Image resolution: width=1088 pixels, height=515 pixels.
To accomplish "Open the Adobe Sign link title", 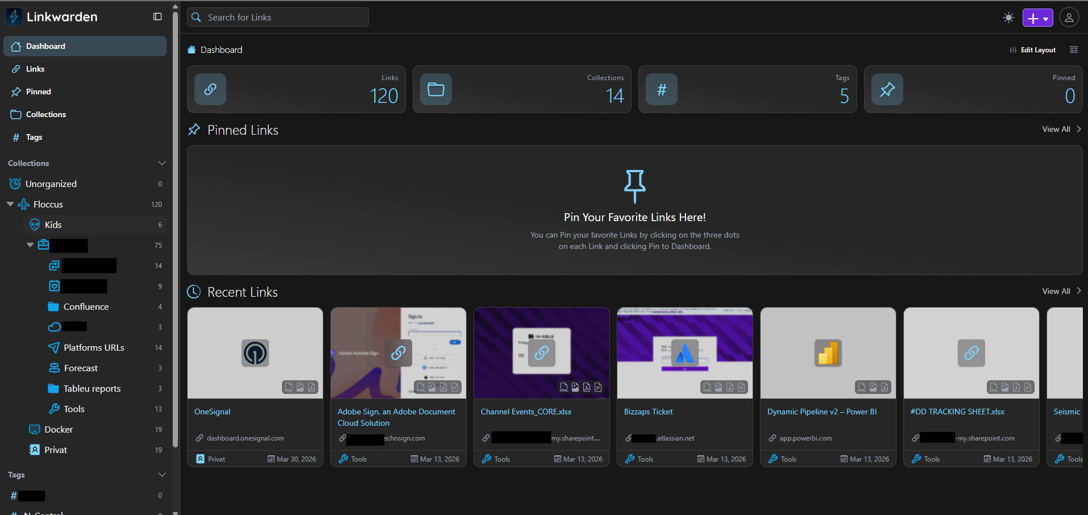I will pyautogui.click(x=396, y=417).
